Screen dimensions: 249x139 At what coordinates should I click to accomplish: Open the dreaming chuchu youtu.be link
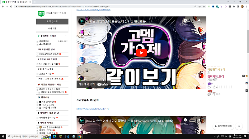point(93,109)
